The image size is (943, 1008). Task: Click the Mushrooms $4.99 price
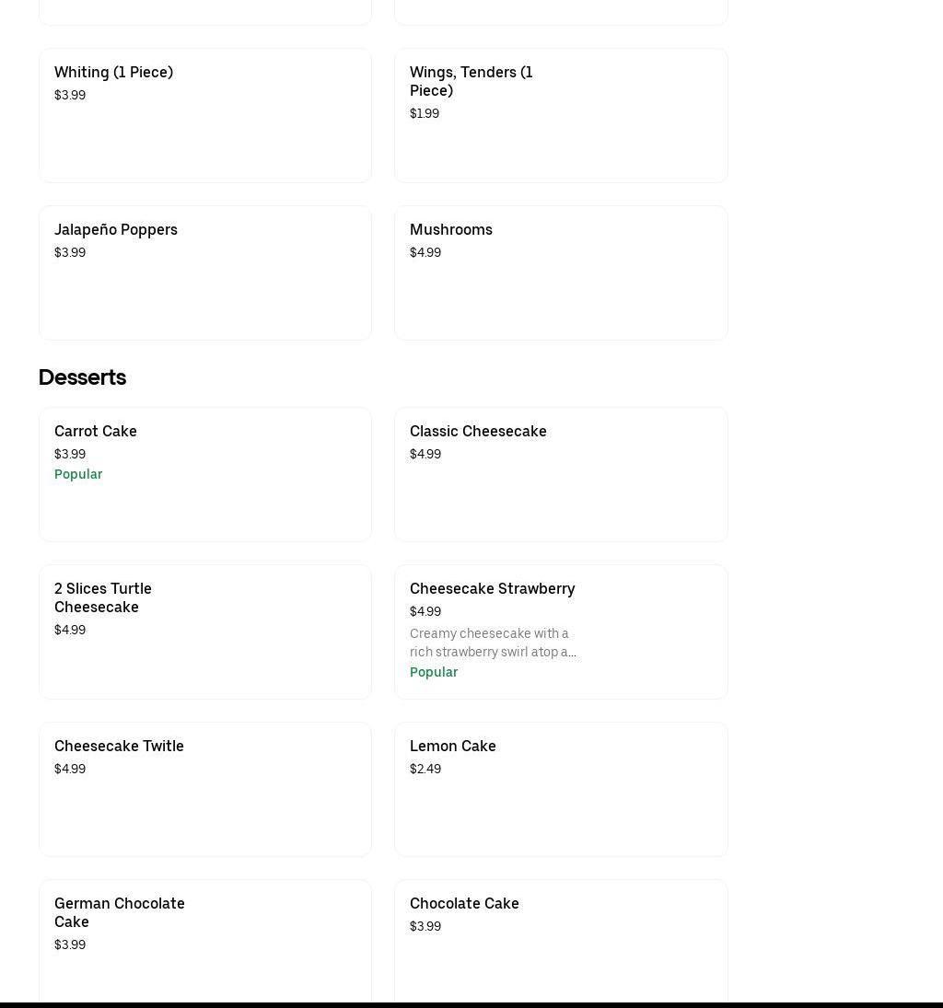tap(425, 252)
